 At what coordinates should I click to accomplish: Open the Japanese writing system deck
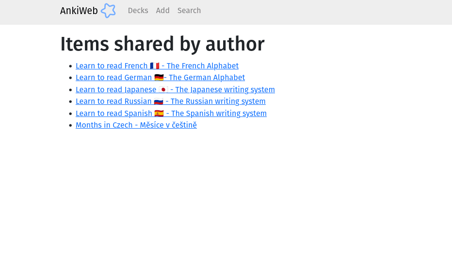tap(225, 90)
